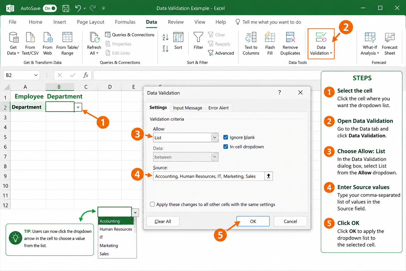The image size is (406, 271).
Task: Click the Properties command
Action: point(118,44)
